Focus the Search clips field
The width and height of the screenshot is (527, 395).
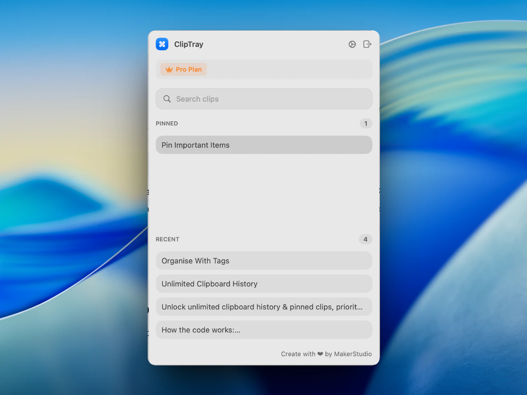[264, 99]
